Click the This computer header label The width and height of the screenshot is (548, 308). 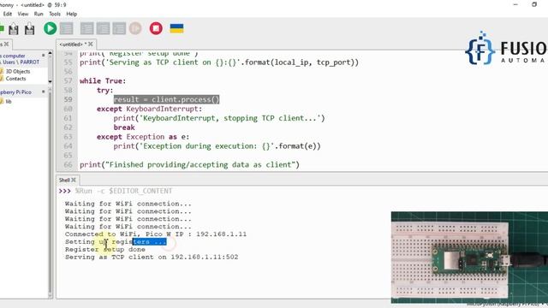tap(13, 56)
